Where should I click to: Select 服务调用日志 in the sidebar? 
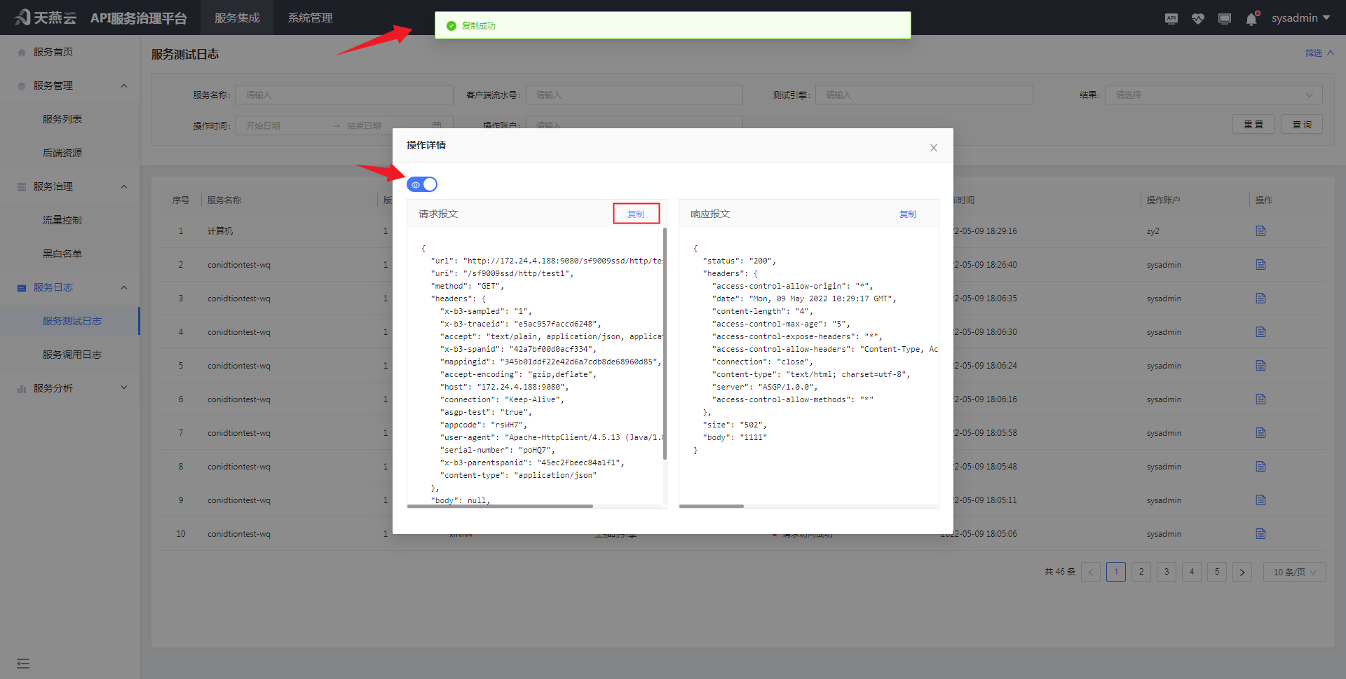(74, 354)
